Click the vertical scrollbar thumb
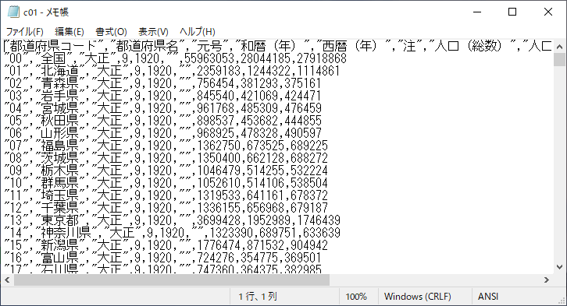The height and width of the screenshot is (306, 567). [559, 59]
